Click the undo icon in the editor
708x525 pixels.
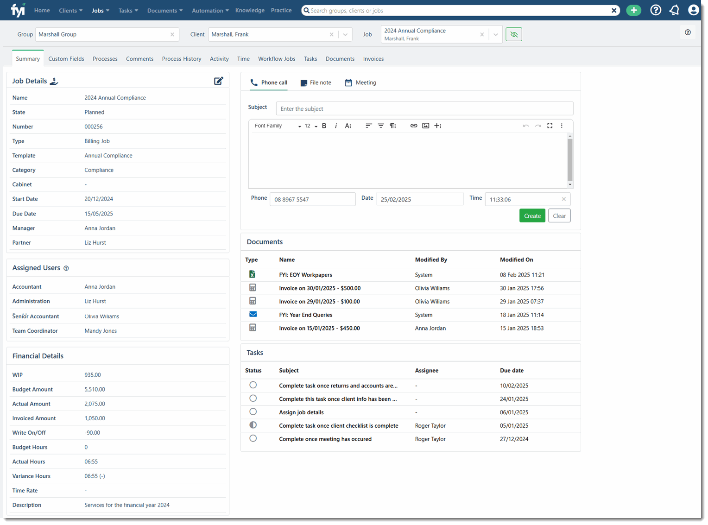point(526,126)
